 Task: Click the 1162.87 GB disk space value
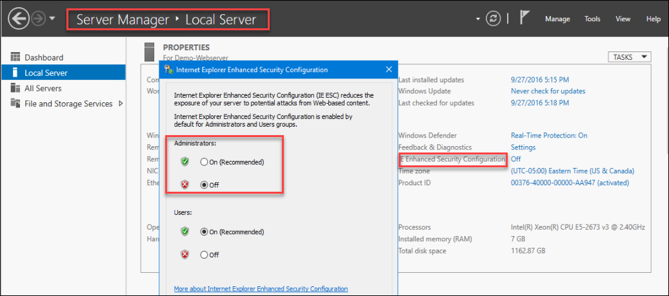pos(528,251)
